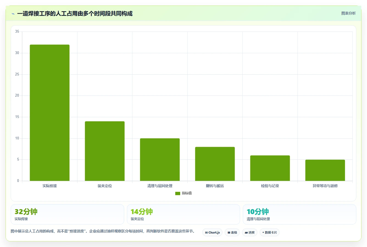Click the 数据卡片 tag chip
367x247 pixels.
coord(269,232)
